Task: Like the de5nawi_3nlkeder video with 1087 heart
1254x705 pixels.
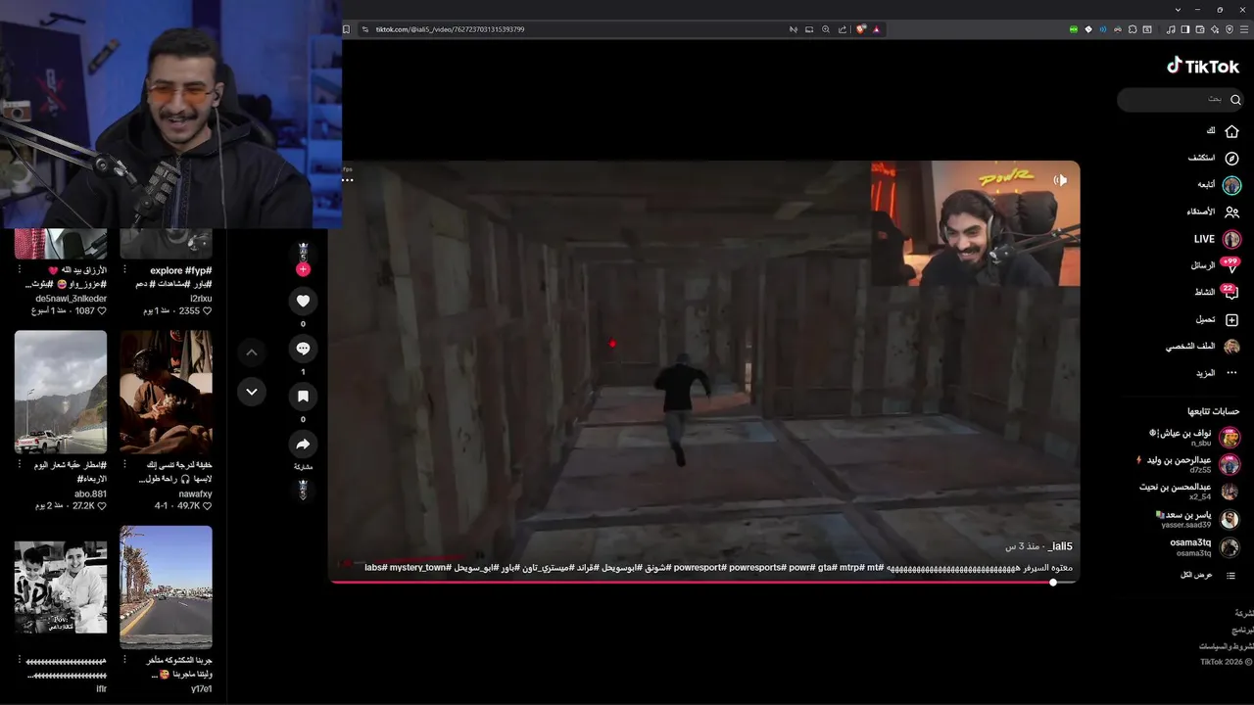Action: point(102,310)
